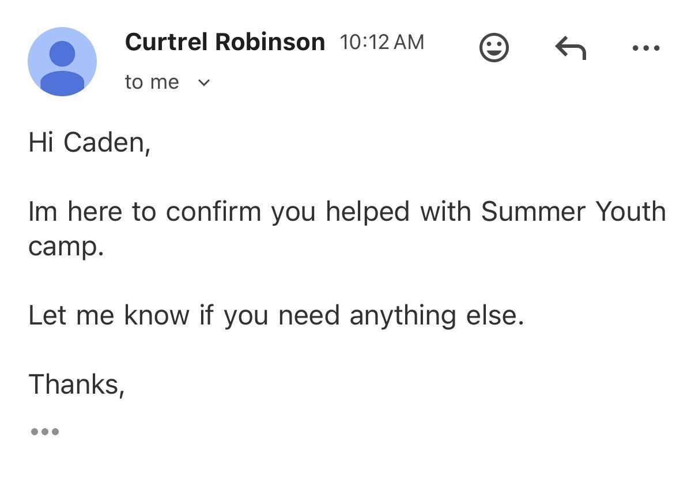Click the "Thanks," closing line
The width and height of the screenshot is (695, 483).
pyautogui.click(x=76, y=384)
